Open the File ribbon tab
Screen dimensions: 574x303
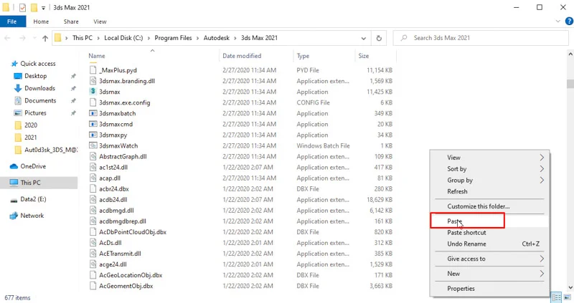pyautogui.click(x=12, y=21)
